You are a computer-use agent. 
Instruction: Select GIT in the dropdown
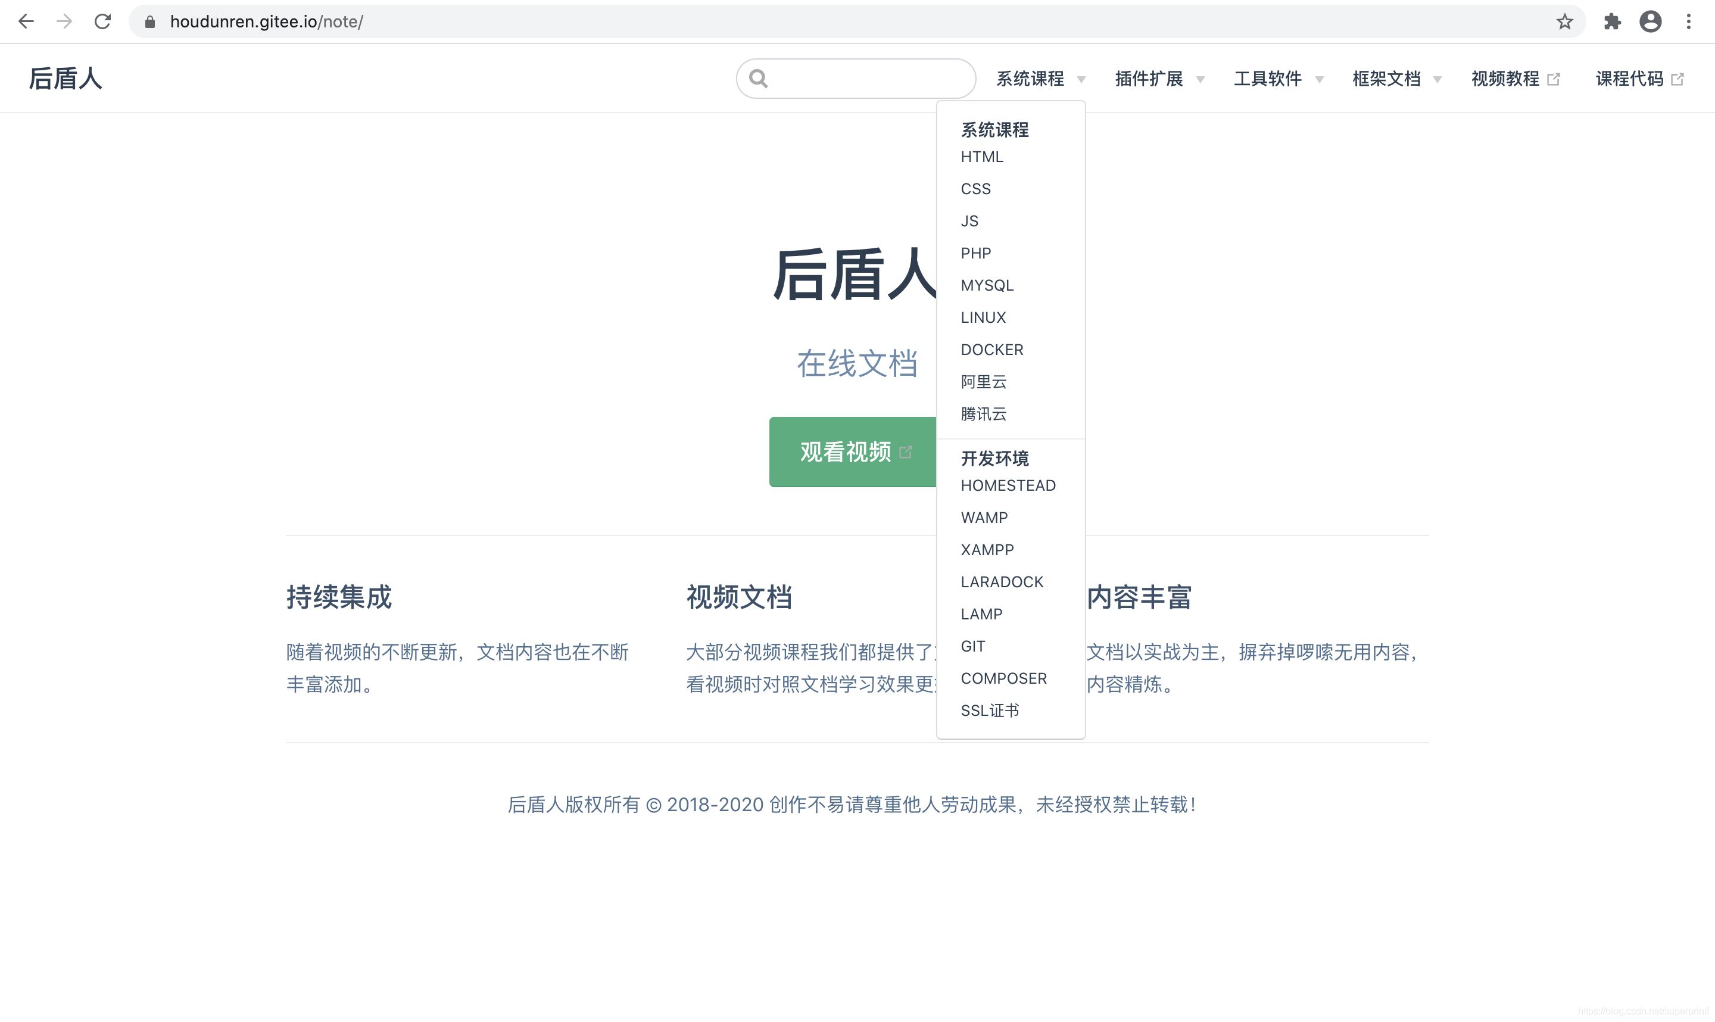(x=973, y=646)
